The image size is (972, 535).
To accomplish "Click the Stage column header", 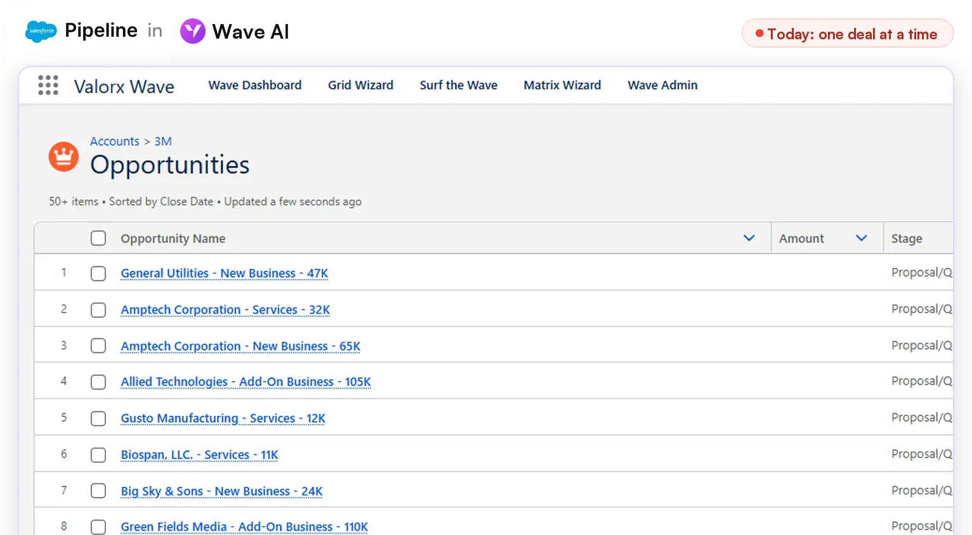I will click(907, 239).
